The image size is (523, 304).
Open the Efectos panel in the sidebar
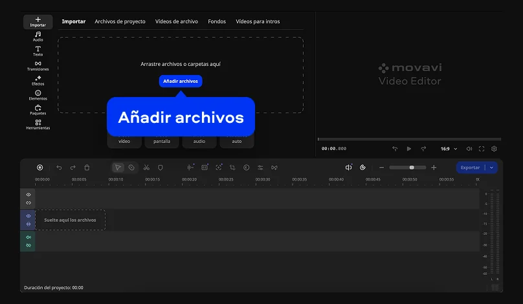[x=38, y=80]
